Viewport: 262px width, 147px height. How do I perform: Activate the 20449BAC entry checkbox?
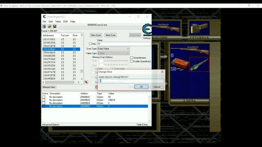(44, 97)
